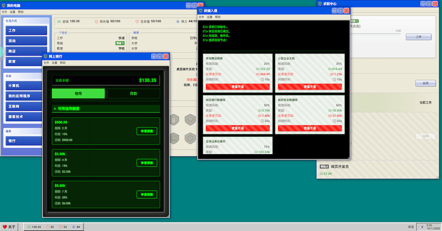Apply for the $500.00 loan
The image size is (442, 231).
147,131
